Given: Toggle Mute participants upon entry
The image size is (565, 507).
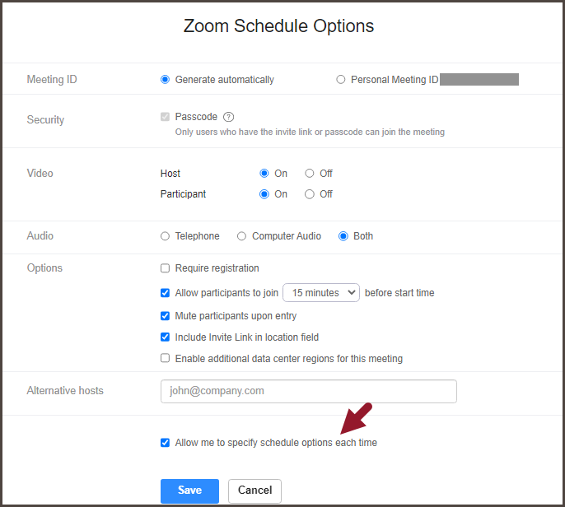Looking at the screenshot, I should point(166,316).
